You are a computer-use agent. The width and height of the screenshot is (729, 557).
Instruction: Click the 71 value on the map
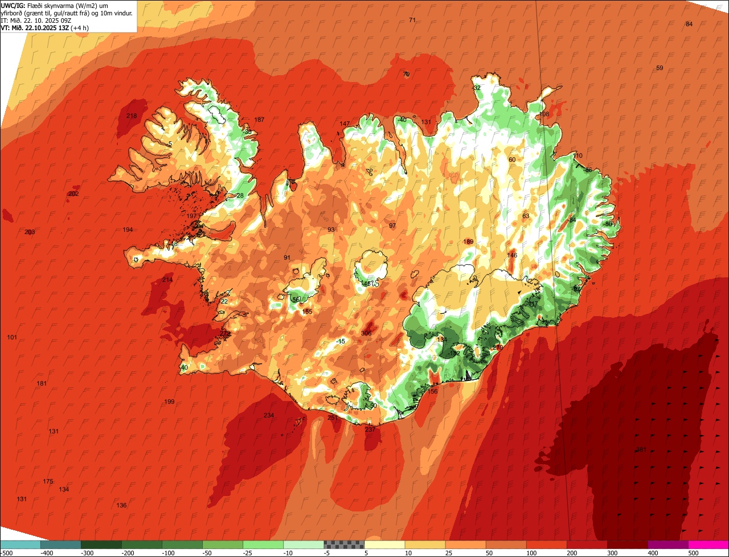412,20
